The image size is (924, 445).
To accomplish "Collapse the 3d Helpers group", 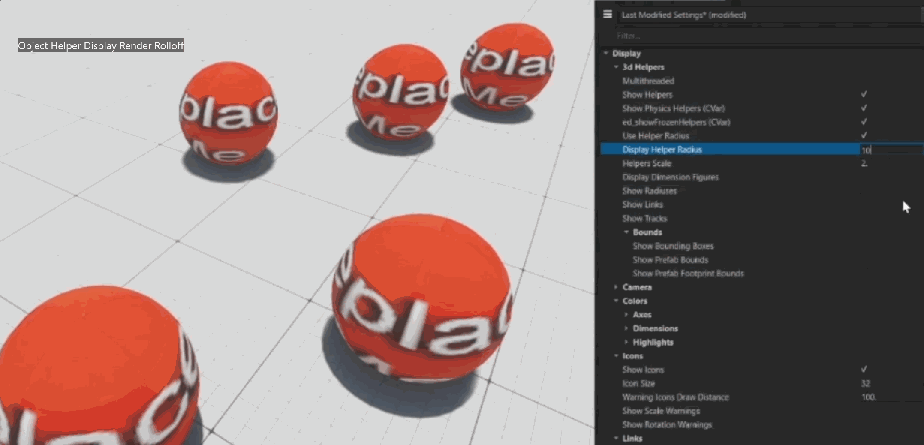I will tap(616, 67).
